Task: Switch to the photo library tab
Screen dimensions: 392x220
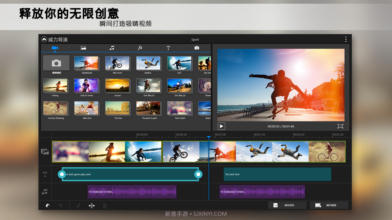Action: point(83,48)
